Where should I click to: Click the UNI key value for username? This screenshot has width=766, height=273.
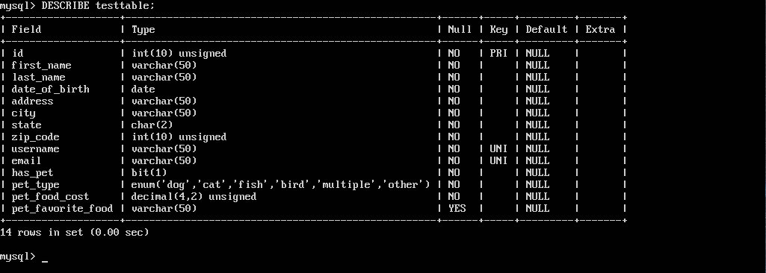pos(498,148)
